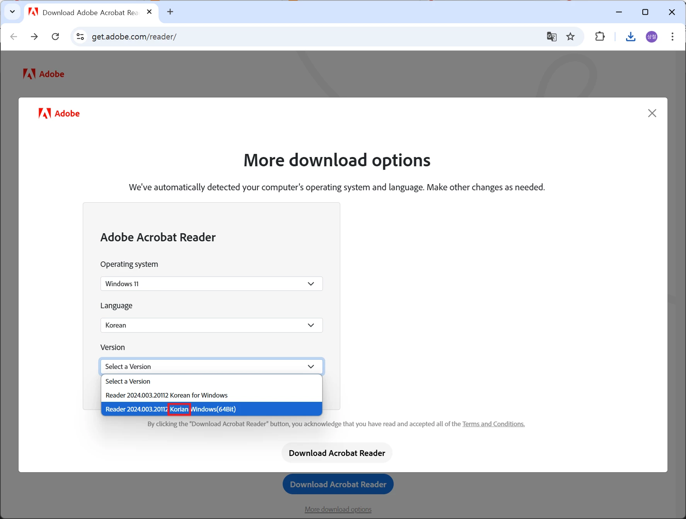Click blue Download Acrobat Reader page button

tap(338, 484)
